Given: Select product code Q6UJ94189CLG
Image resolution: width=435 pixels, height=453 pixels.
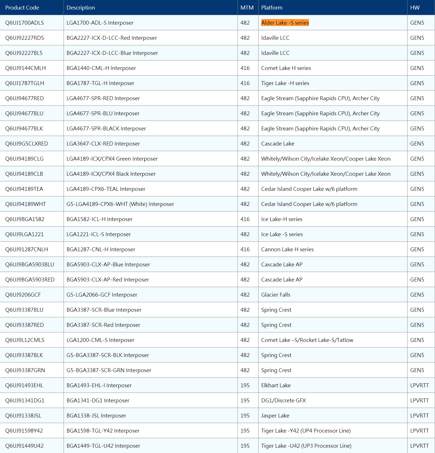Looking at the screenshot, I should click(24, 159).
